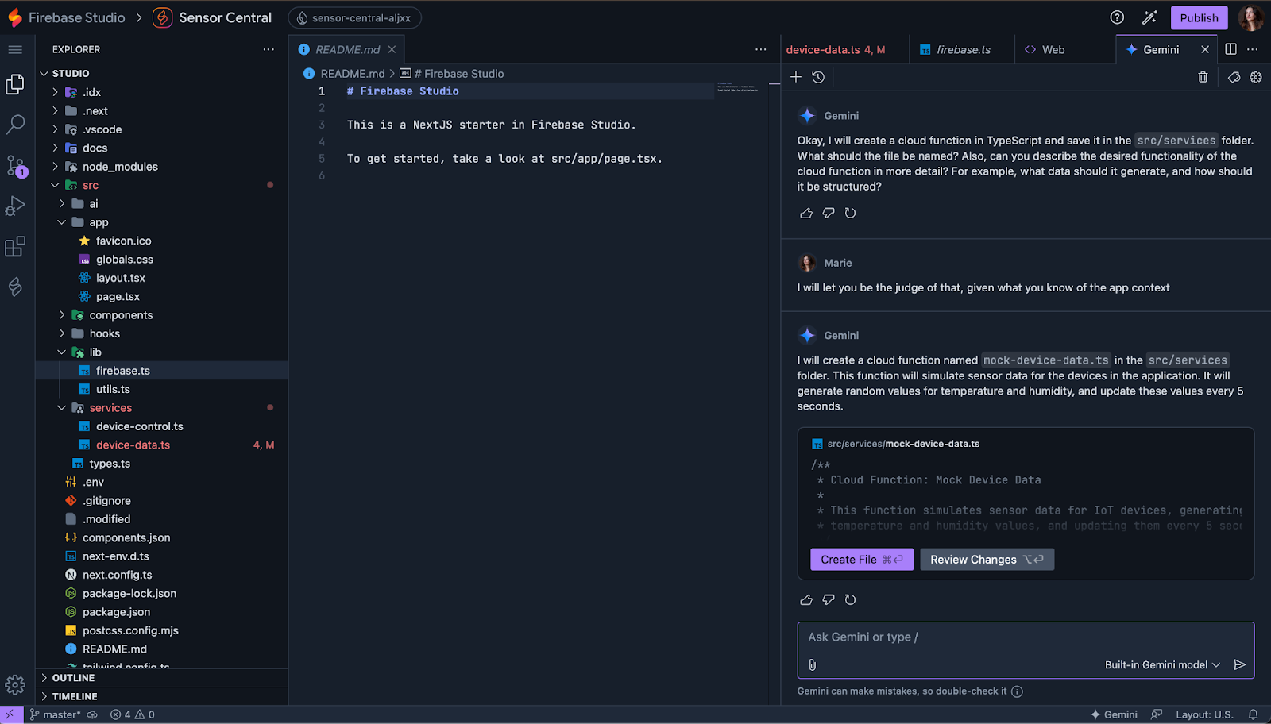Click Gemini entry in the status bar
The image size is (1271, 724).
[1114, 714]
